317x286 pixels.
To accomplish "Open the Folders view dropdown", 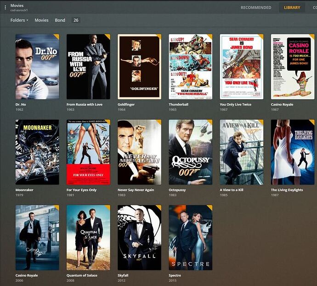I will click(x=19, y=20).
